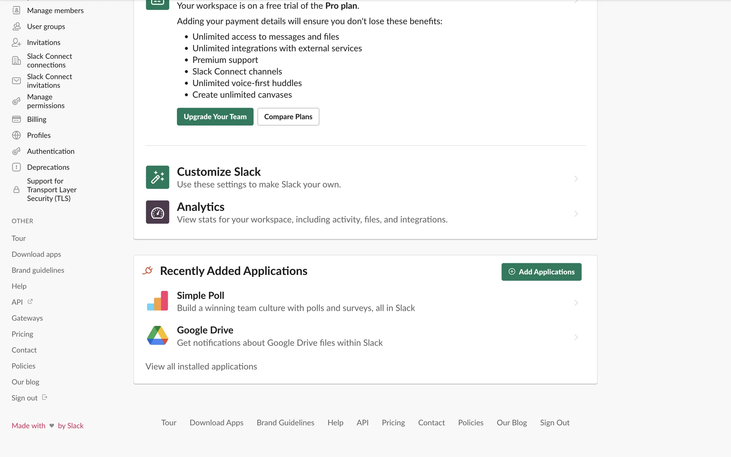Click the Upgrade Your Team button
The width and height of the screenshot is (731, 457).
click(215, 117)
